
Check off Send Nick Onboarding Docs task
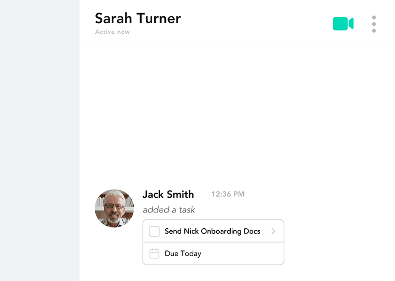click(x=154, y=231)
